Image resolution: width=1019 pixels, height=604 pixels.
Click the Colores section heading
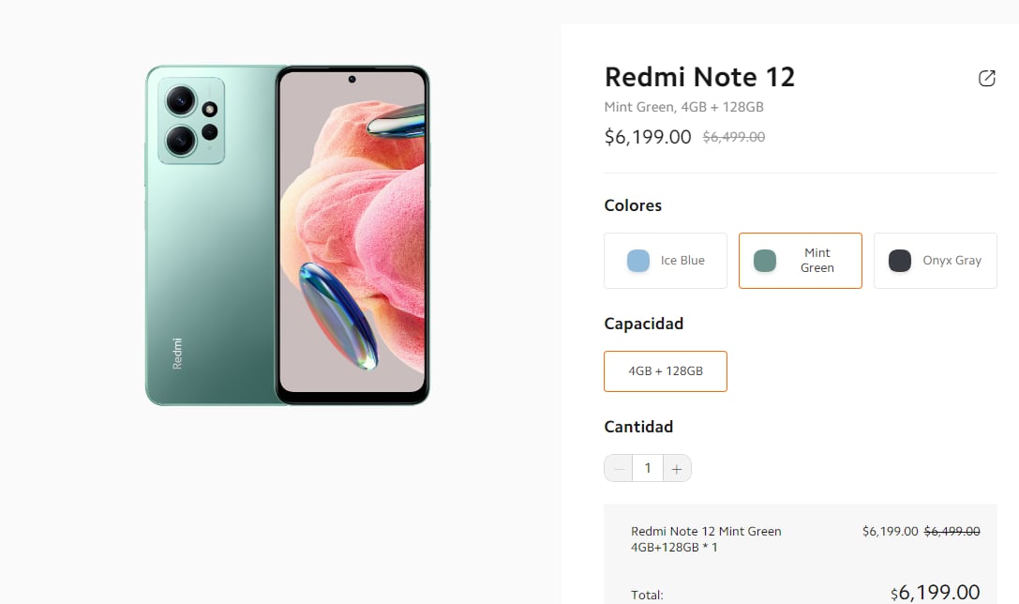point(633,204)
